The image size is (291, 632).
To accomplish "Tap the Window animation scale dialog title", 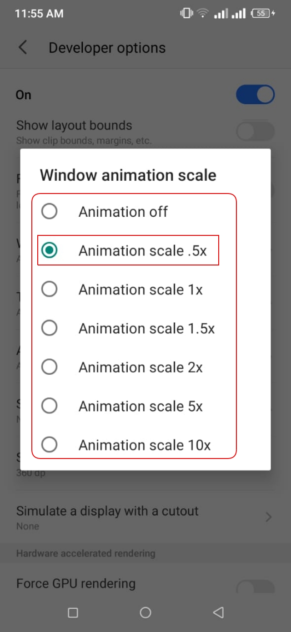I will pyautogui.click(x=128, y=175).
